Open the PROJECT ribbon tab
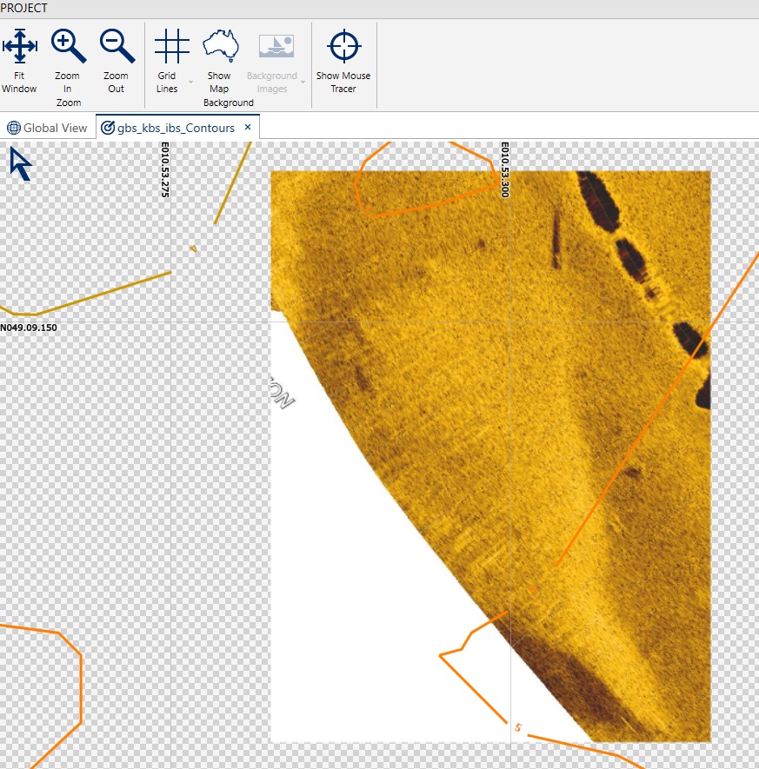Image resolution: width=759 pixels, height=769 pixels. pos(24,8)
